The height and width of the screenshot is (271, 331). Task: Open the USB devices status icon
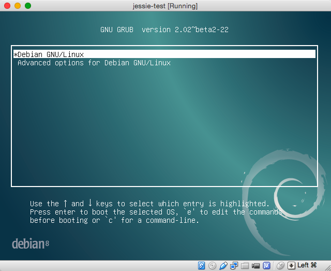point(223,265)
